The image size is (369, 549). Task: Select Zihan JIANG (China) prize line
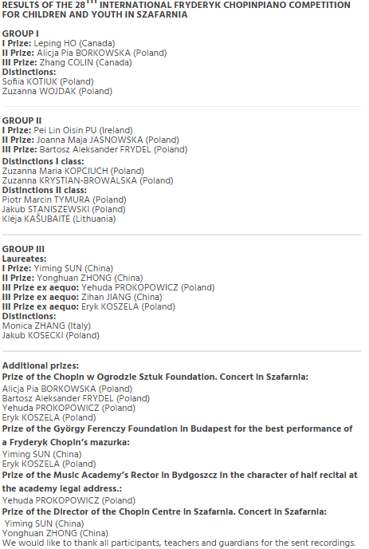[82, 298]
